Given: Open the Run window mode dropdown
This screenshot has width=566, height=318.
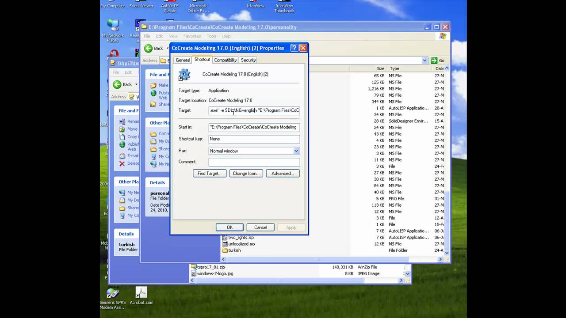Looking at the screenshot, I should pos(296,151).
